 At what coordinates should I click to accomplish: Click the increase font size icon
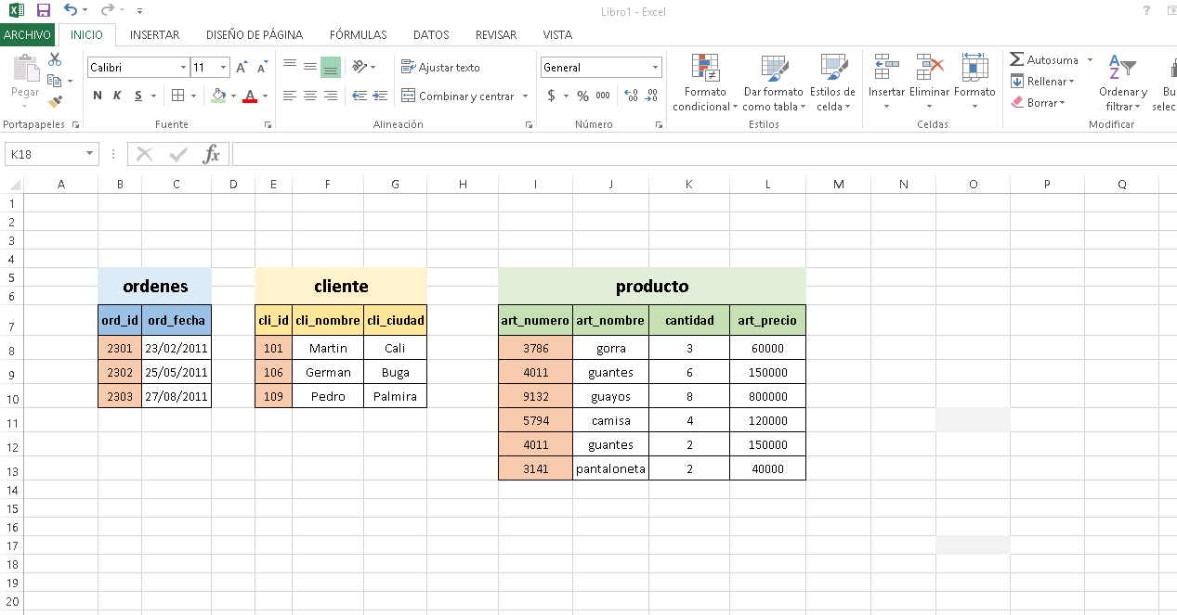(242, 68)
